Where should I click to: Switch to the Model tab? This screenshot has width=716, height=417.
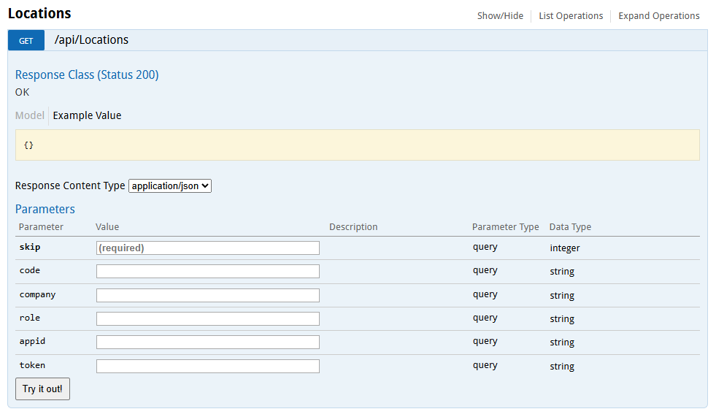pos(30,115)
